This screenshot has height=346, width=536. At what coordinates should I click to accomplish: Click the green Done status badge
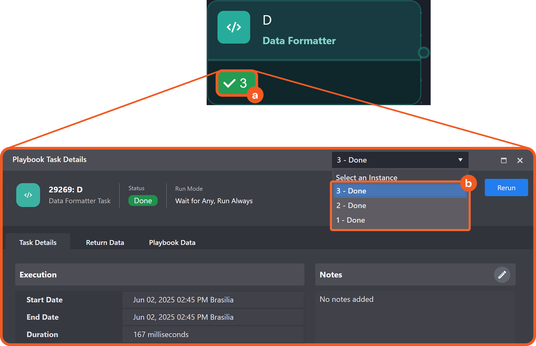pyautogui.click(x=143, y=201)
